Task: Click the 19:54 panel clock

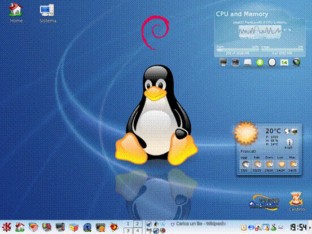Action: (x=298, y=227)
